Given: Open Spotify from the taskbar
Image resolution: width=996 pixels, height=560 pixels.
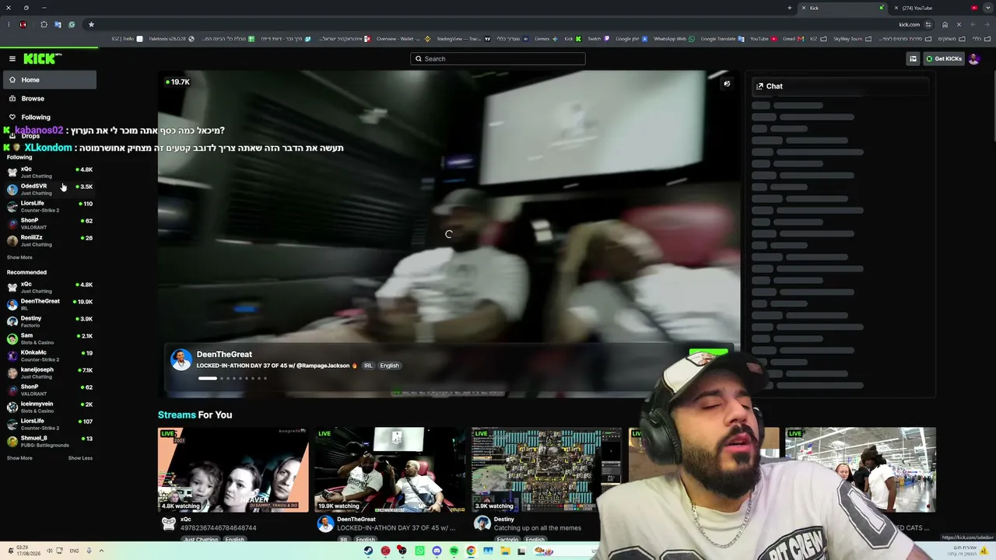Looking at the screenshot, I should point(454,551).
